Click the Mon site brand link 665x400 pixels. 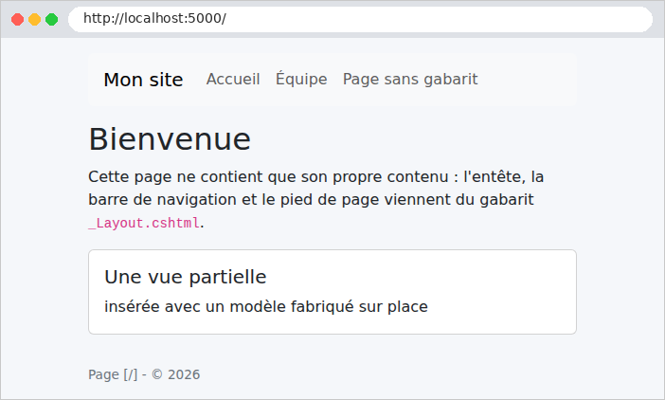[143, 80]
